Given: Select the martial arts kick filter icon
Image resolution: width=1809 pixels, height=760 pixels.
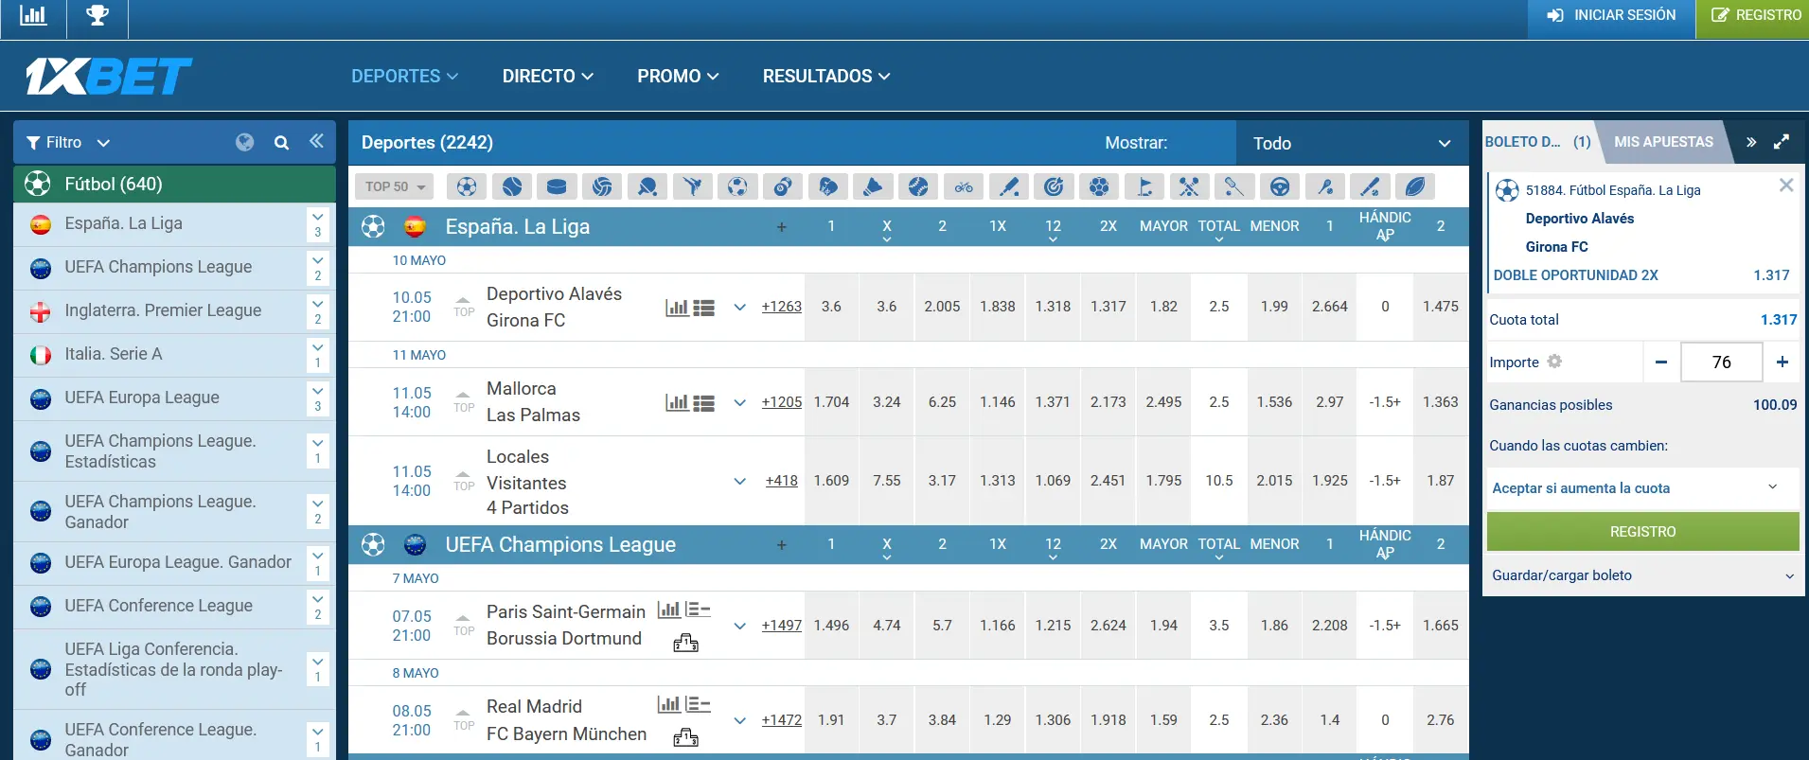Looking at the screenshot, I should click(692, 186).
